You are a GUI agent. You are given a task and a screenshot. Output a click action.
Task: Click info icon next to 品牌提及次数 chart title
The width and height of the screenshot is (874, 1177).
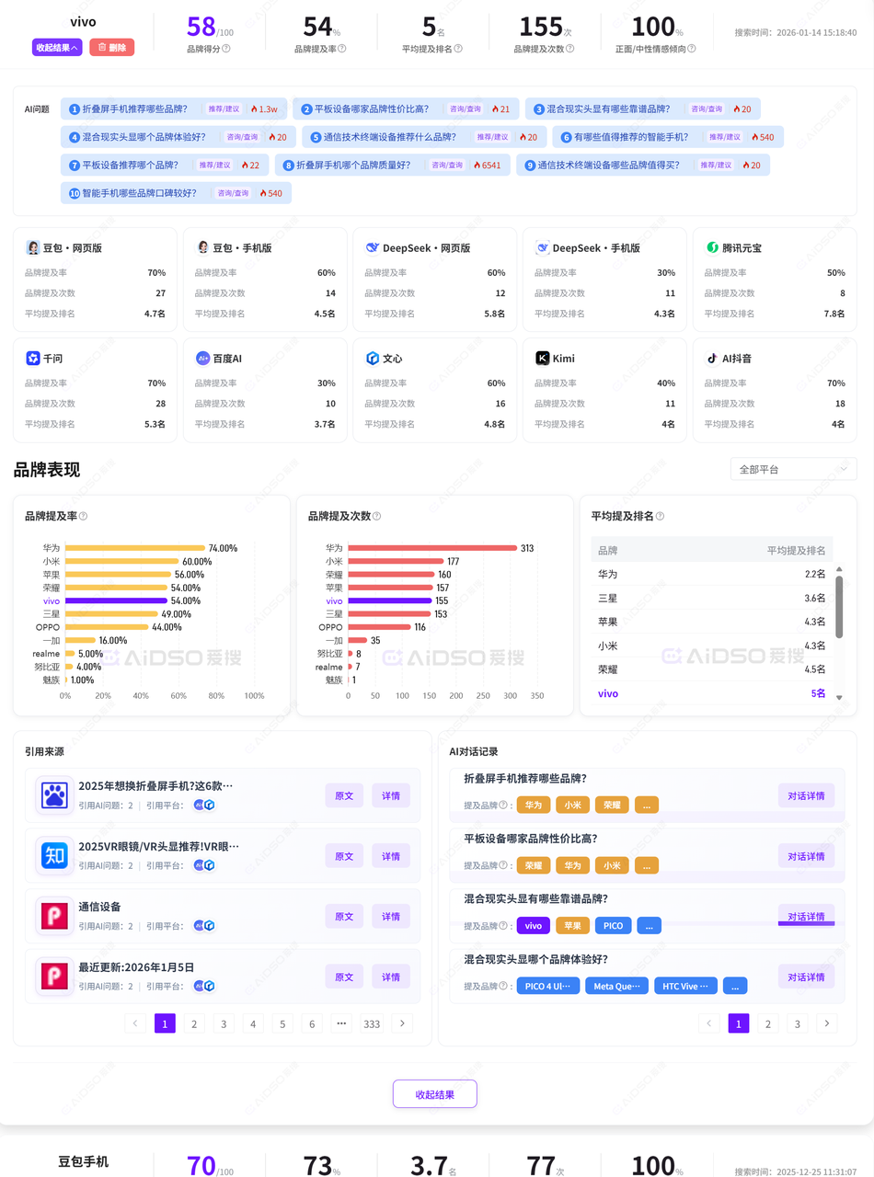(x=376, y=517)
